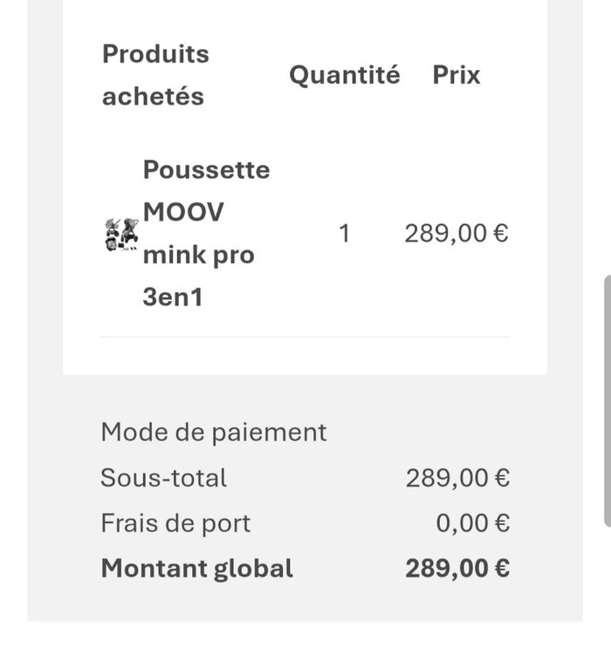Click the Frais de port label
This screenshot has width=611, height=669.
tap(175, 523)
